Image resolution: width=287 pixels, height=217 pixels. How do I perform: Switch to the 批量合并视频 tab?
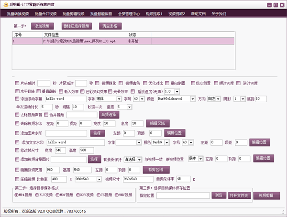pyautogui.click(x=45, y=14)
